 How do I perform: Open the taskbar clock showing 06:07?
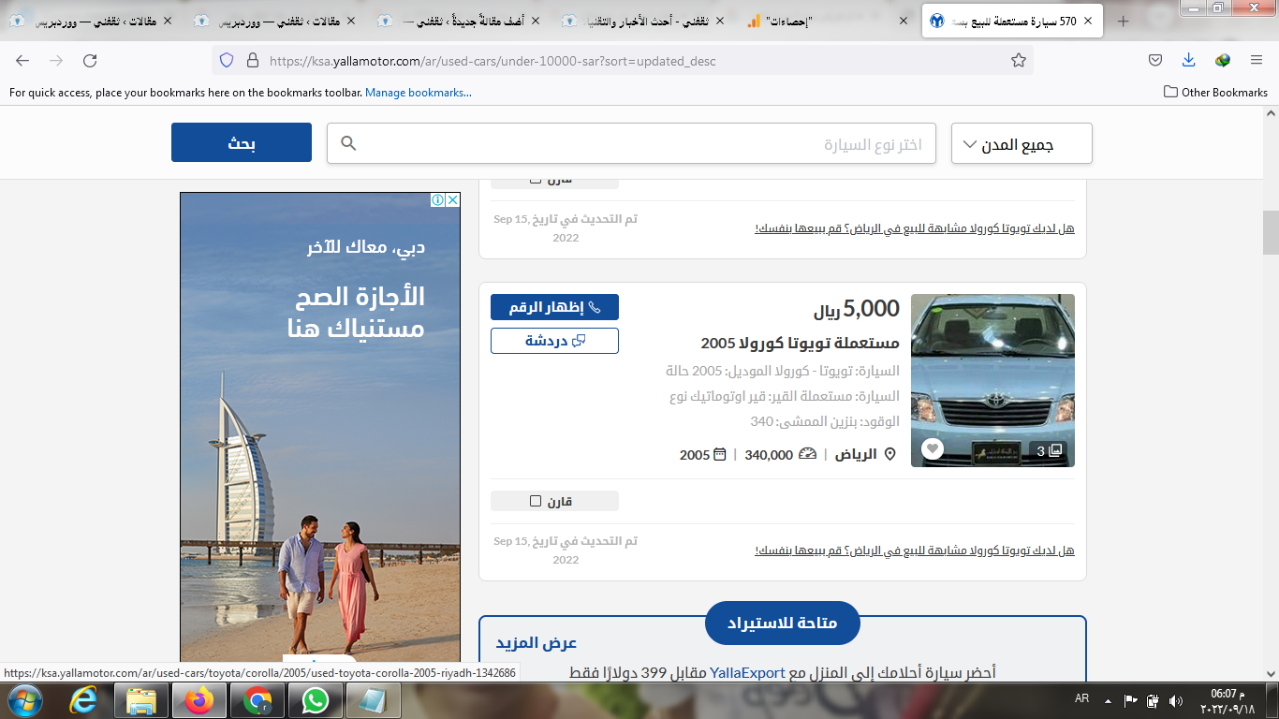point(1226,700)
